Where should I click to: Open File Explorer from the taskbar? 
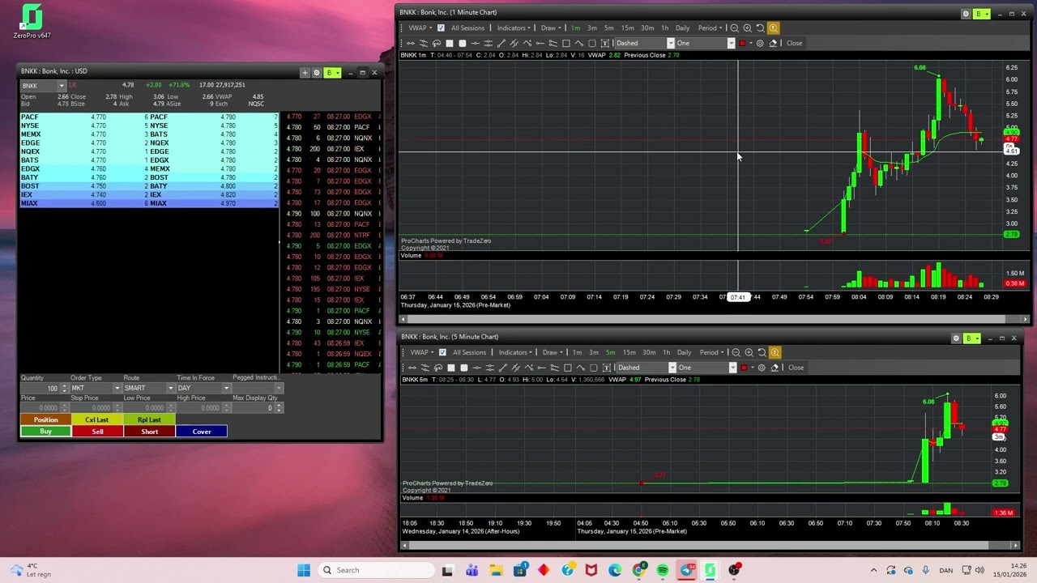pyautogui.click(x=496, y=570)
